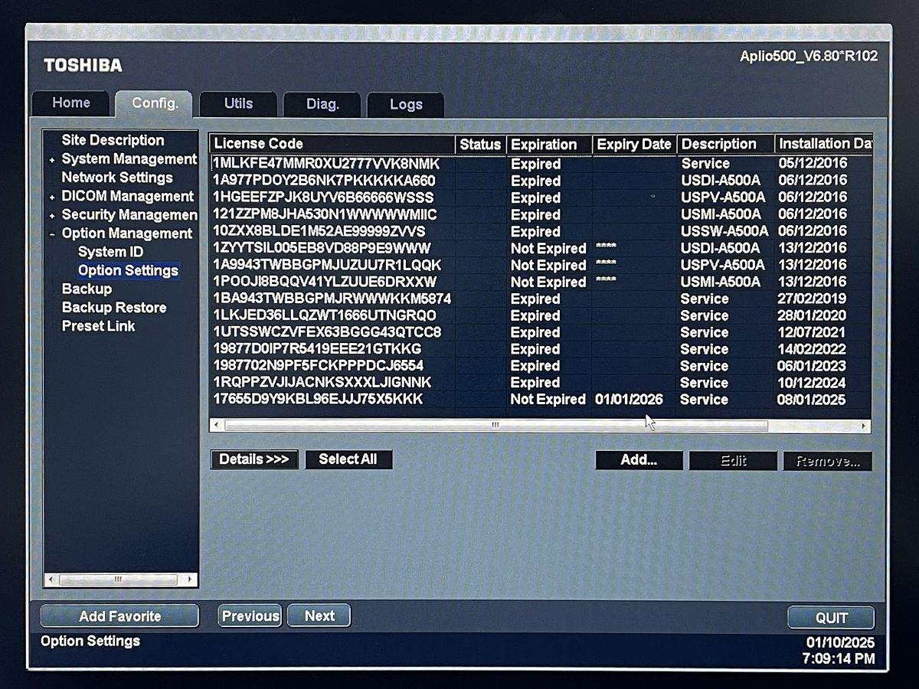Click the Add... license button
The image size is (919, 689).
coord(639,460)
